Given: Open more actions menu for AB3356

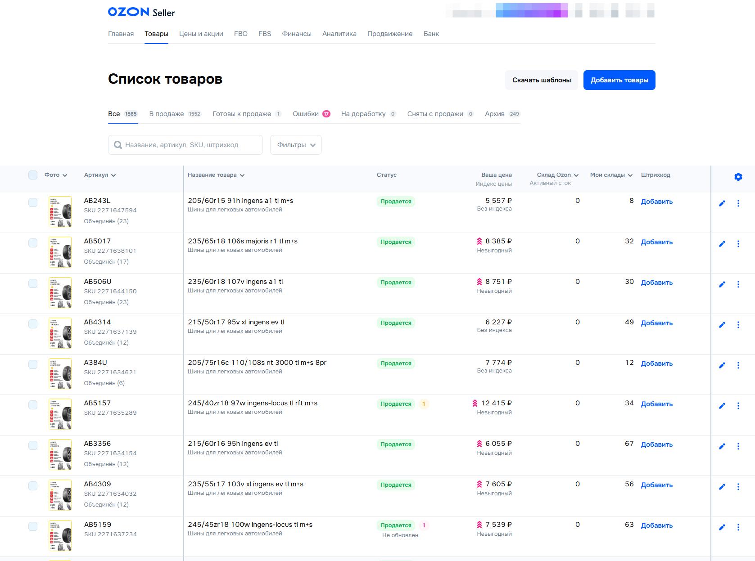Looking at the screenshot, I should (x=738, y=446).
